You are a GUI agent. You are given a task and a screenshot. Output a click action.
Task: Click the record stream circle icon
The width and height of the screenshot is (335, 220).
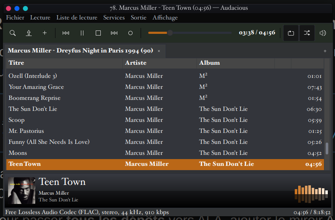pyautogui.click(x=130, y=33)
